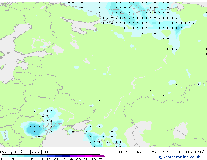Click the '10' legend scale label
This screenshot has height=160, width=207.
(x=41, y=159)
